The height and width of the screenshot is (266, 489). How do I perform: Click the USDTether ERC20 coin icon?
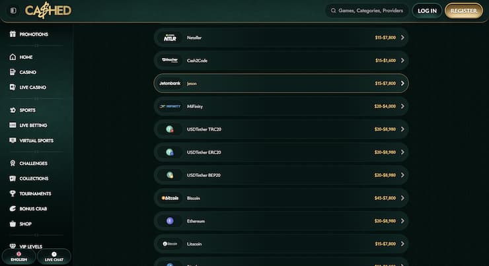tap(170, 152)
